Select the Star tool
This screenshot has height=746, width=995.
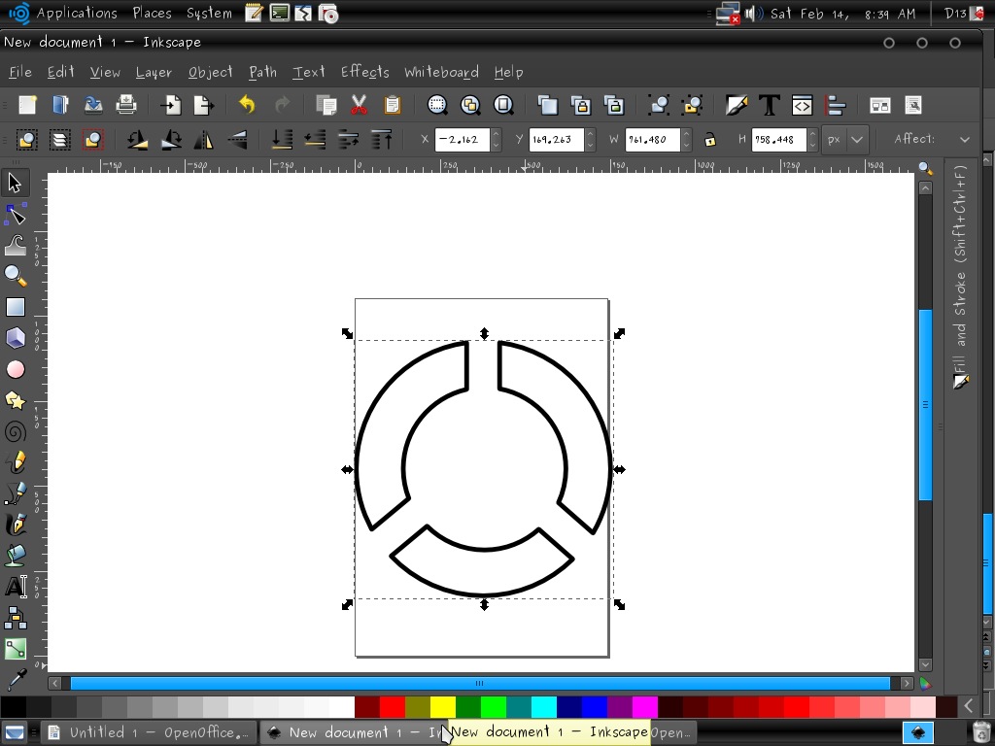[x=14, y=399]
